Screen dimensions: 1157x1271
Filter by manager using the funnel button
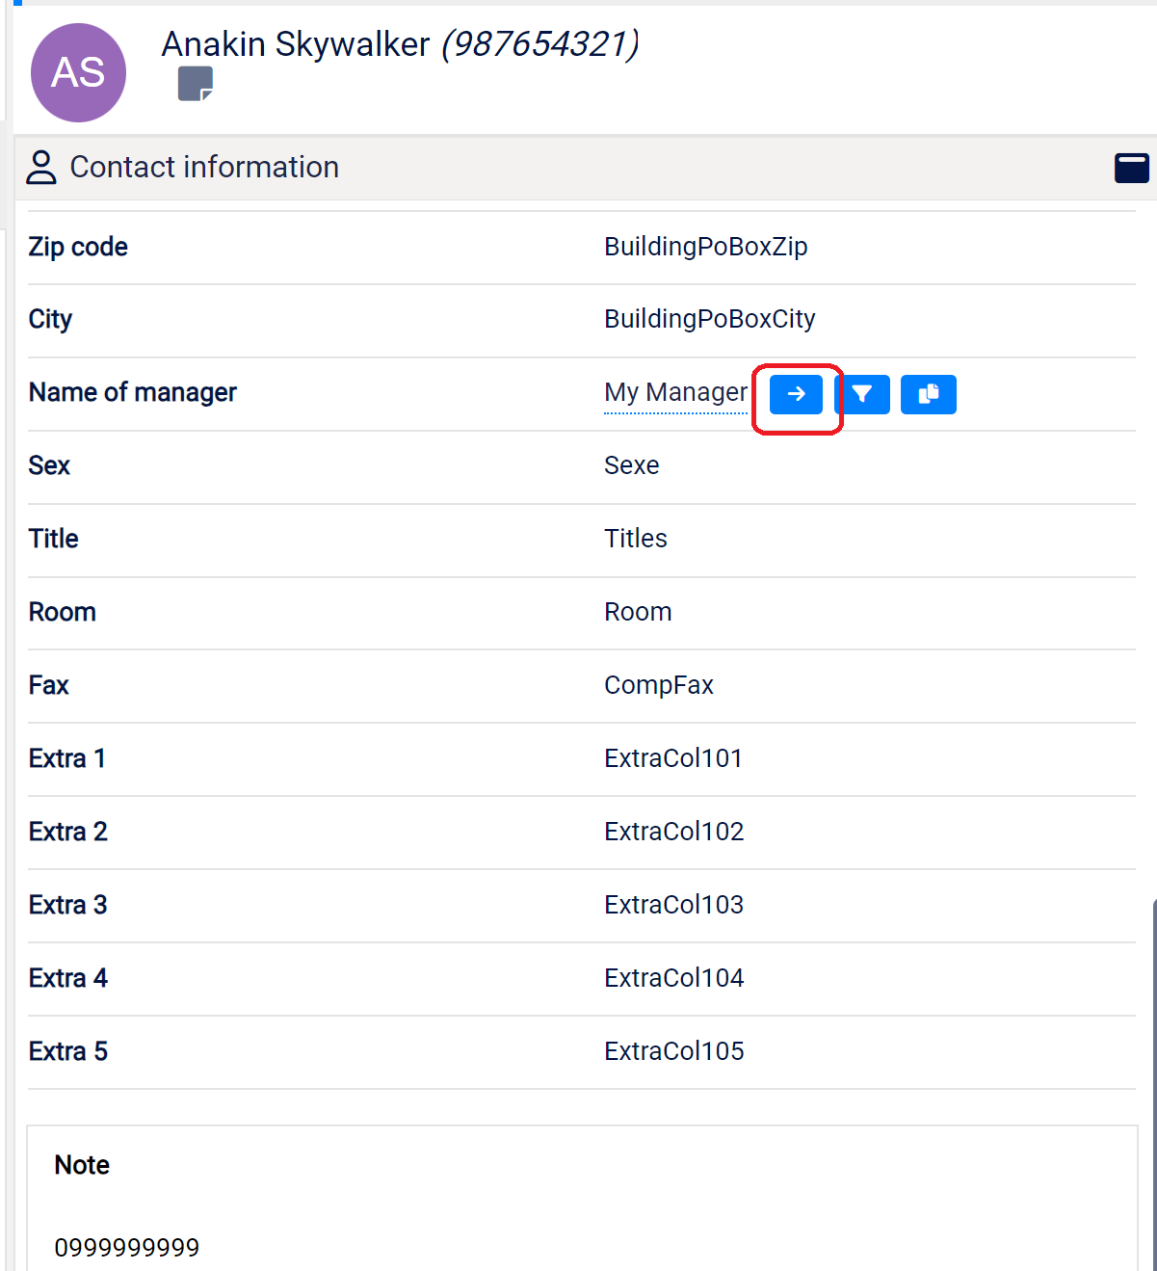(x=862, y=394)
